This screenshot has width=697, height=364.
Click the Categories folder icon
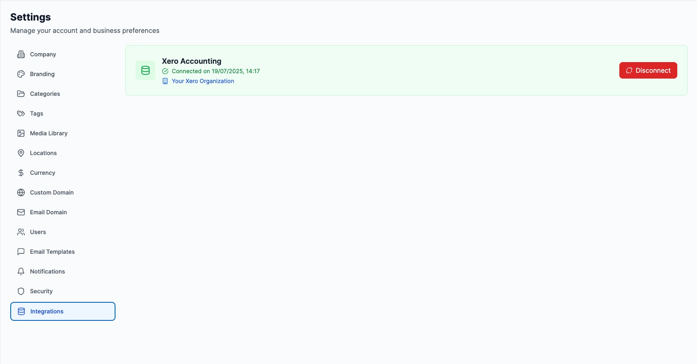pos(21,94)
